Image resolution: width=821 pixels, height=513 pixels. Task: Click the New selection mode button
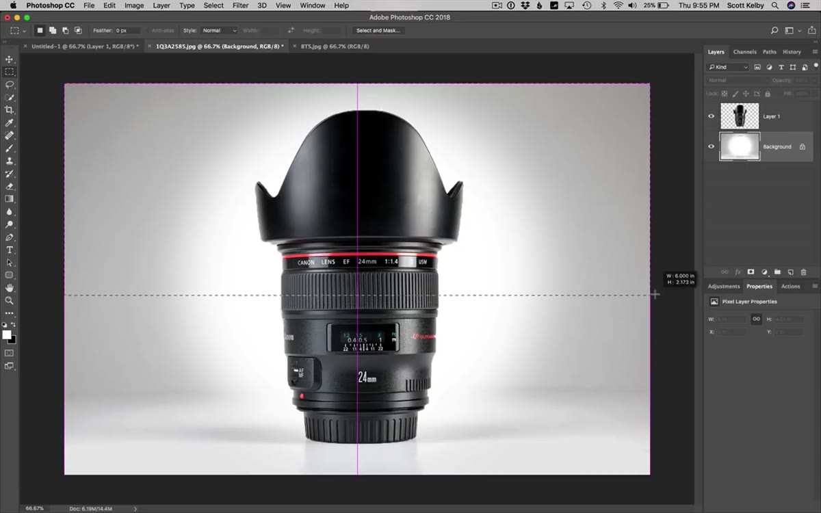pyautogui.click(x=40, y=31)
